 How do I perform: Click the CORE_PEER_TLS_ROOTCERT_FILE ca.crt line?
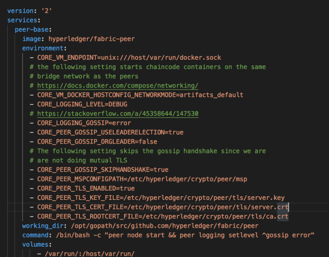pyautogui.click(x=163, y=216)
